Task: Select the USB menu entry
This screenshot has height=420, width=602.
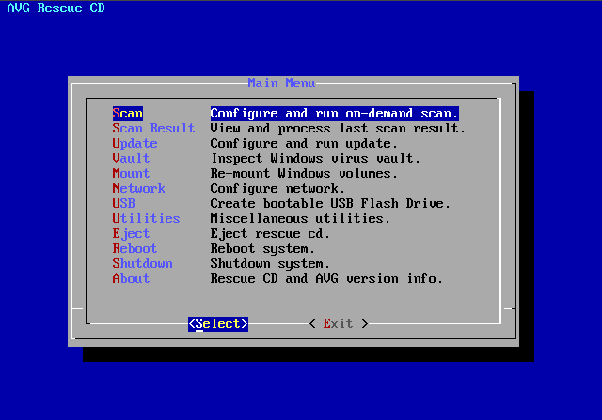Action: (x=123, y=203)
